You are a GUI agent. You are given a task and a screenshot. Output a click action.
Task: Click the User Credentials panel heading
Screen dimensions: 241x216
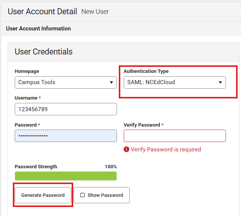pyautogui.click(x=44, y=52)
